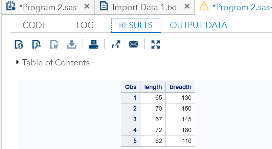
Task: Open the LOG tab
Action: tap(85, 25)
